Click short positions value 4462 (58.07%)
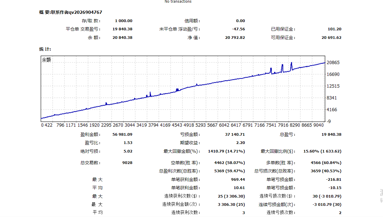383x217 pixels. (230, 163)
